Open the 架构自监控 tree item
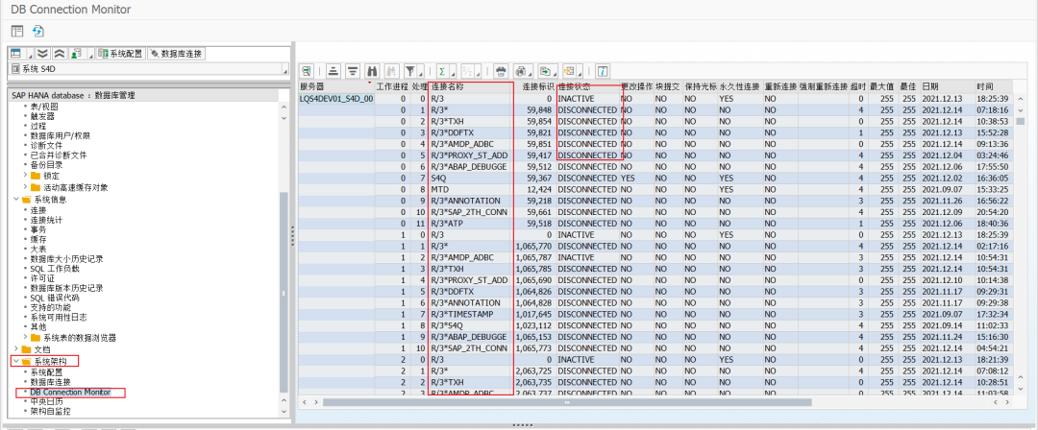1038x430 pixels. tap(50, 412)
